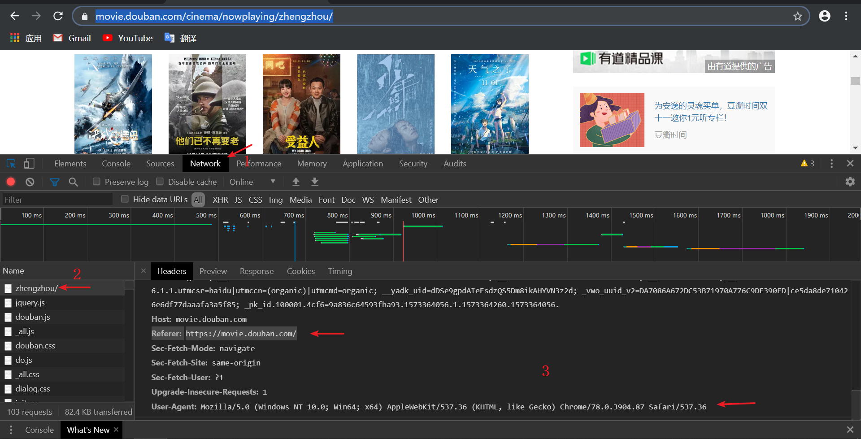Switch to Sources tab
861x439 pixels.
[160, 164]
